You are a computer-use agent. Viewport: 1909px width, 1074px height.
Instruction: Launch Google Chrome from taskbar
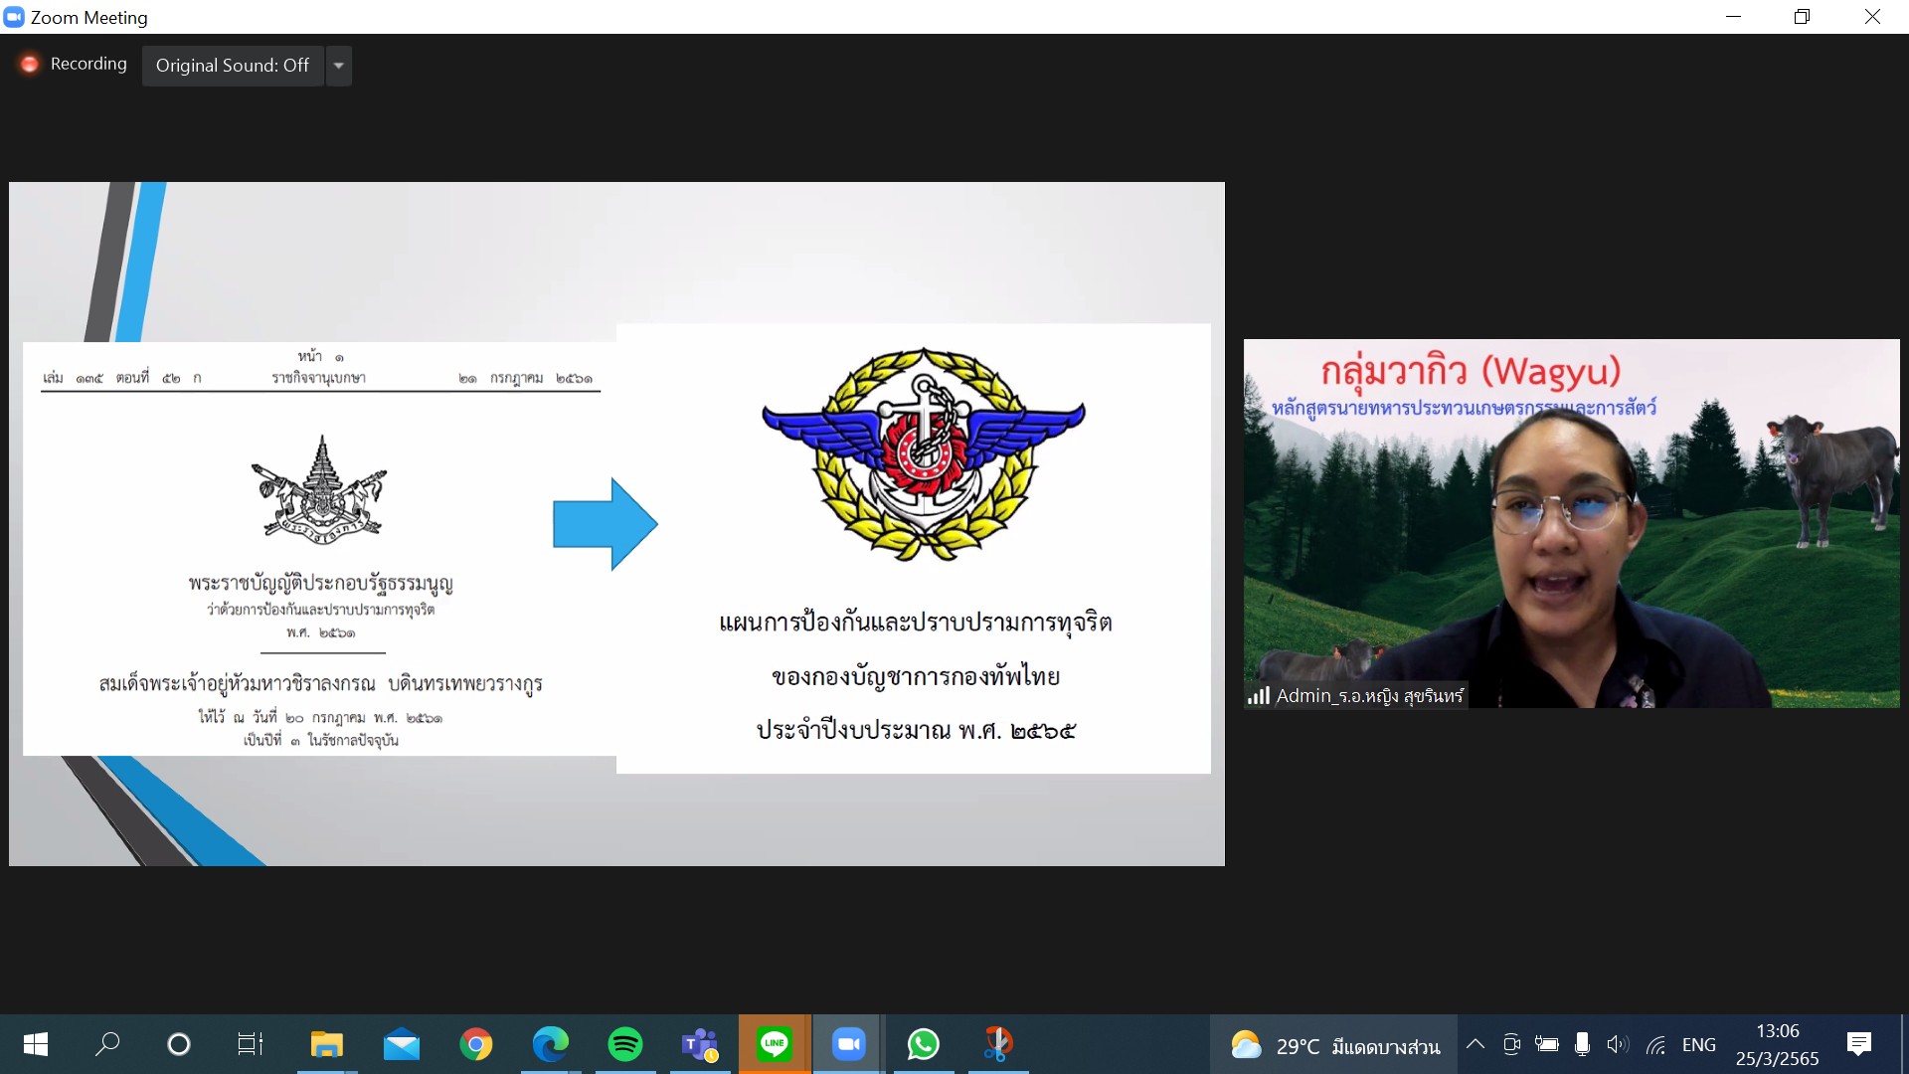click(476, 1044)
